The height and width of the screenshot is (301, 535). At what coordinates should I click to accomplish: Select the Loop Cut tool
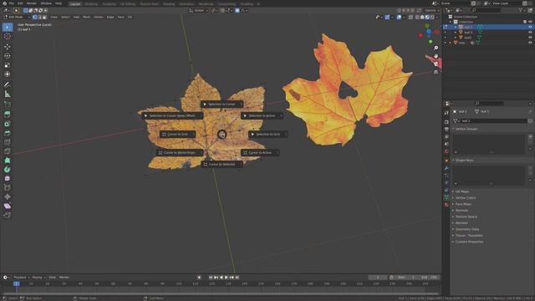click(x=8, y=142)
